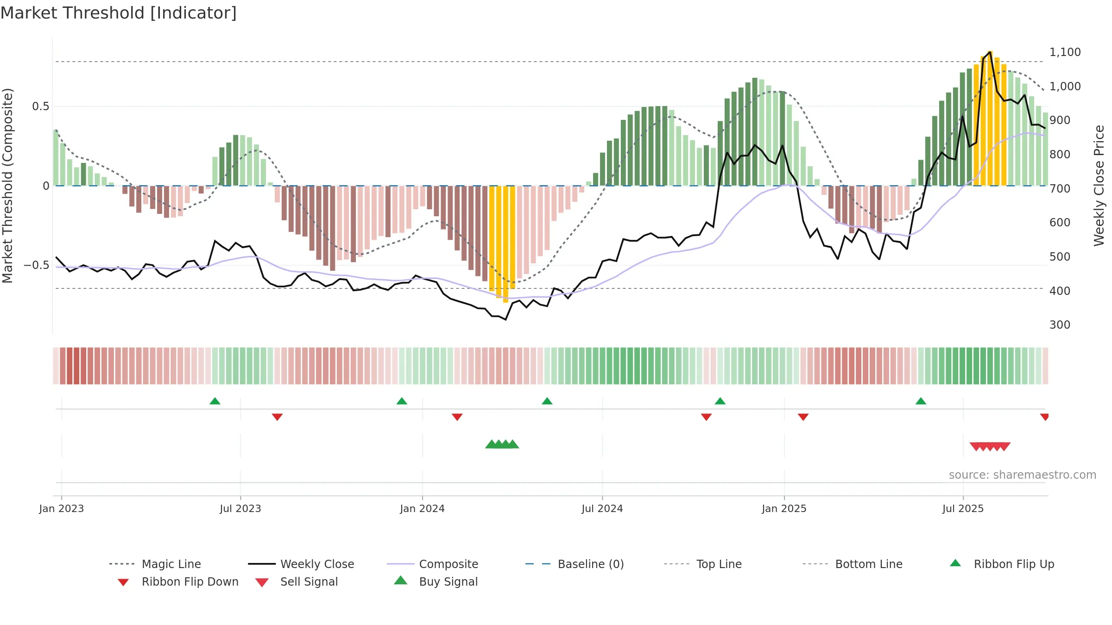Click the red flip-down triangle in late 2024
Viewport: 1112px width, 625px height.
pyautogui.click(x=706, y=417)
